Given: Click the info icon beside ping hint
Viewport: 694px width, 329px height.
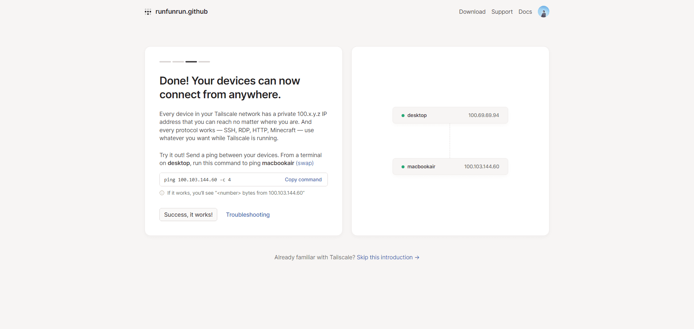Looking at the screenshot, I should click(x=162, y=193).
